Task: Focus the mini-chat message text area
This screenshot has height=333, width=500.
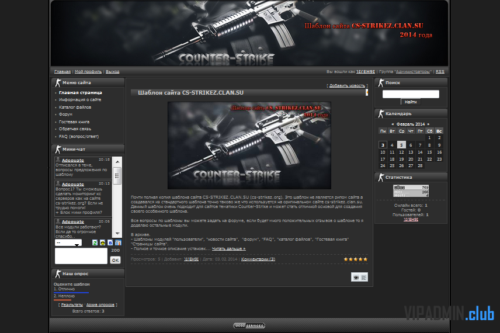Action: pos(81,256)
